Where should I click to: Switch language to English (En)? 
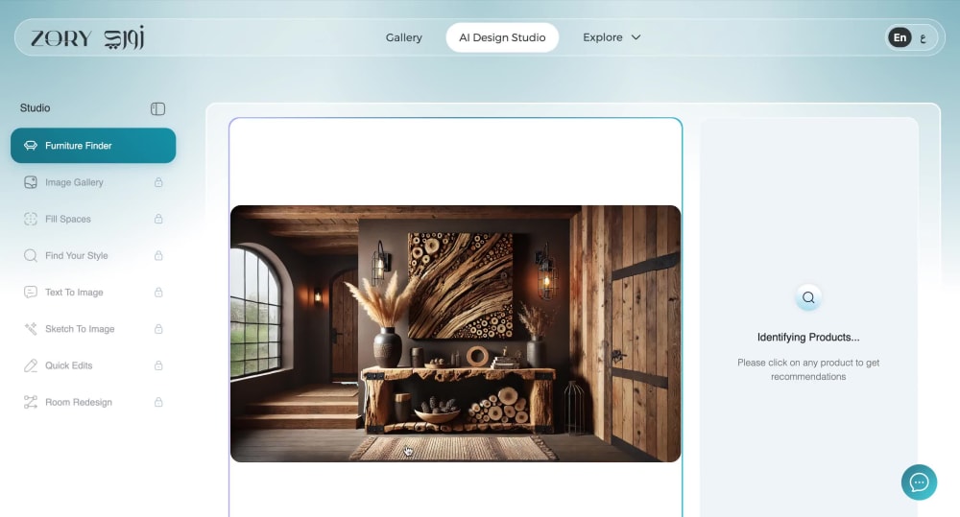pos(900,37)
